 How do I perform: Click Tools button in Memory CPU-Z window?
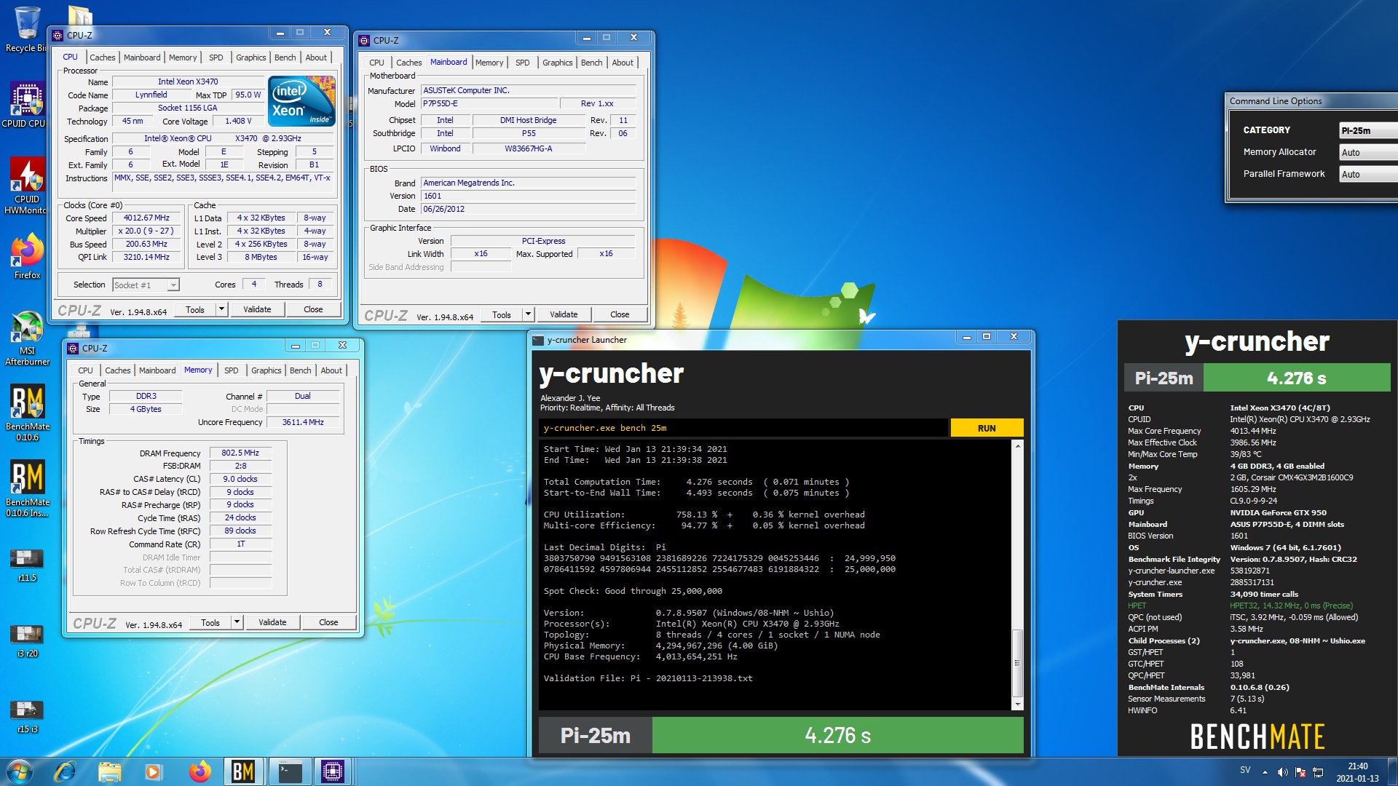tap(210, 622)
